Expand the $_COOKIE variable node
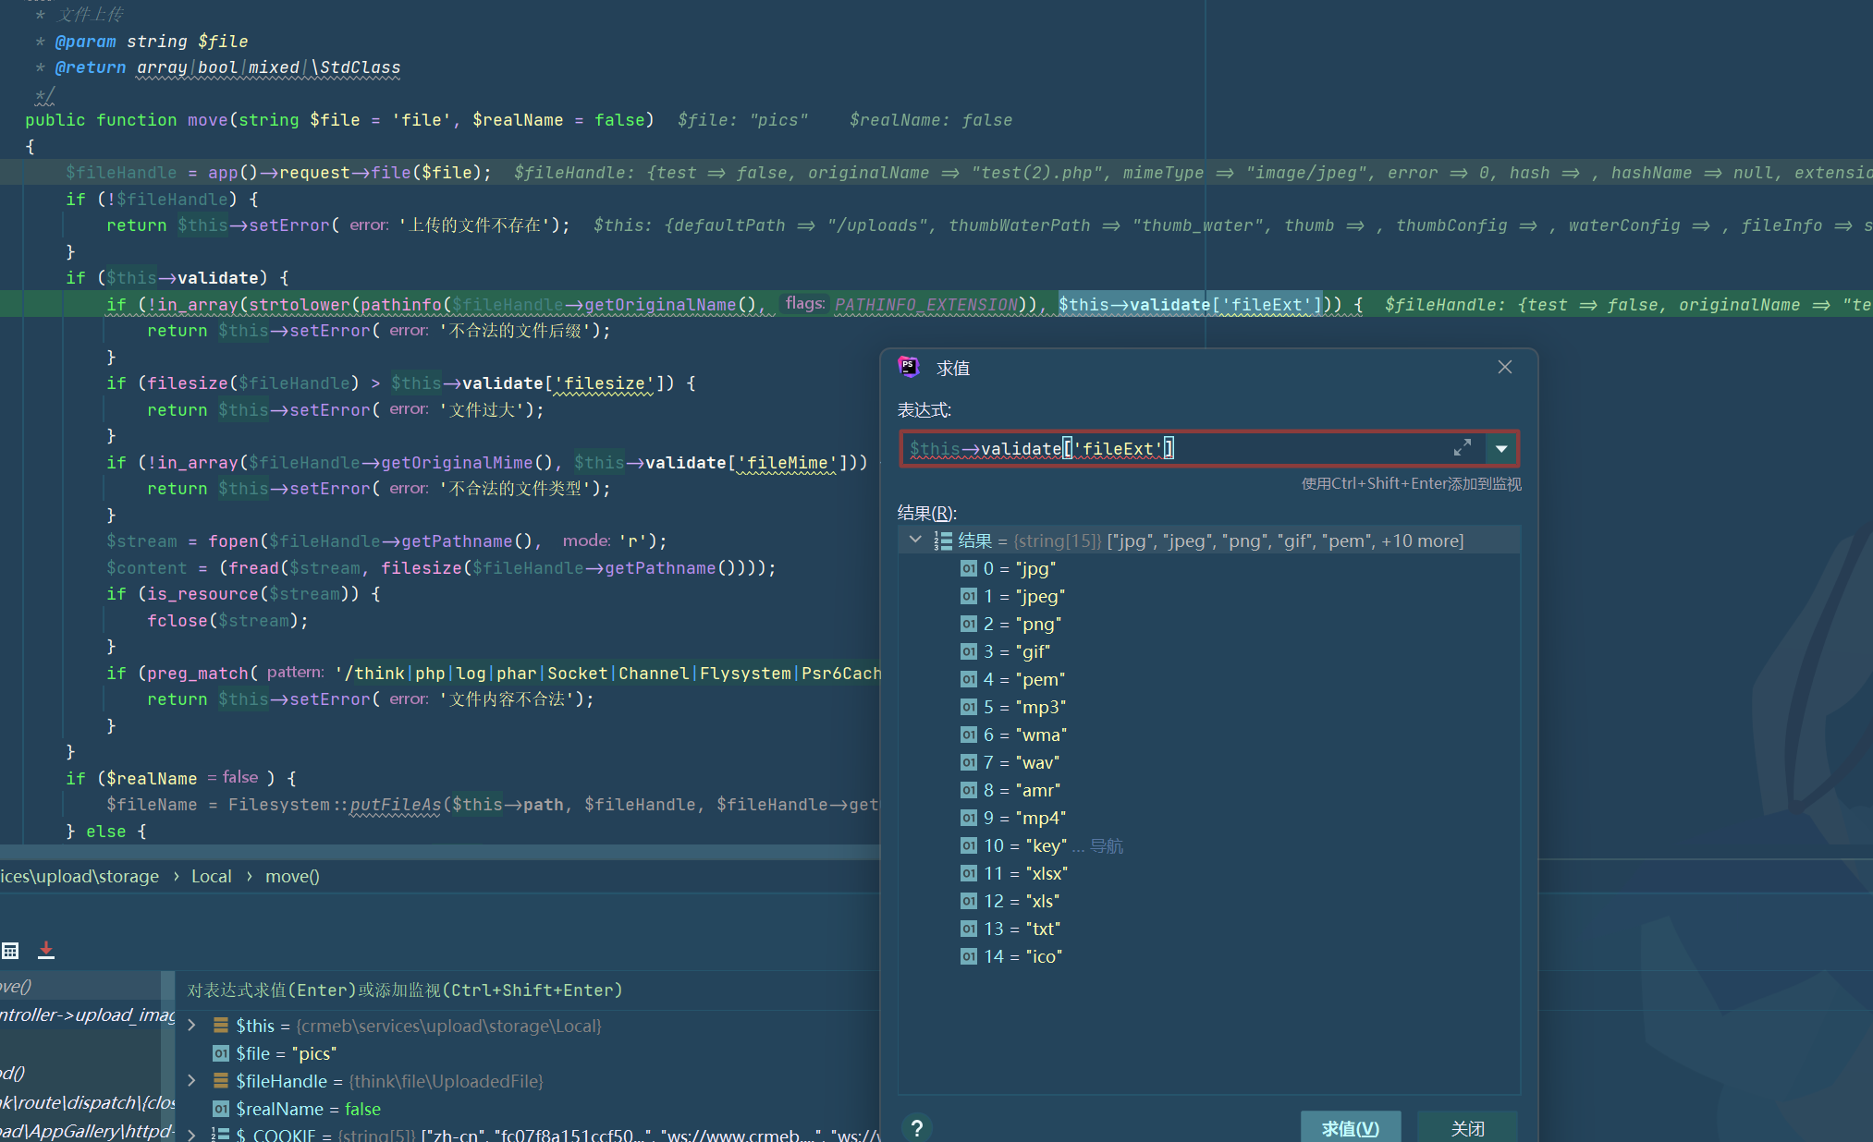 191,1135
